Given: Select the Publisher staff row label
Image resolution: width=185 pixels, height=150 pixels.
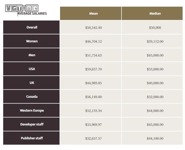Looking at the screenshot, I should click(x=31, y=138).
